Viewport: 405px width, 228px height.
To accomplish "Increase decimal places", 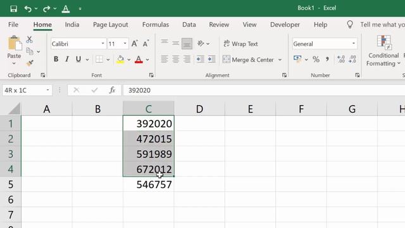I will pos(341,59).
